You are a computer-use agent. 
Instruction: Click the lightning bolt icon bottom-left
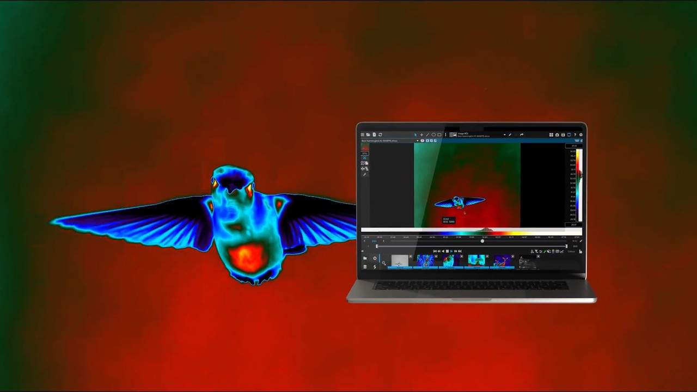pos(375,267)
